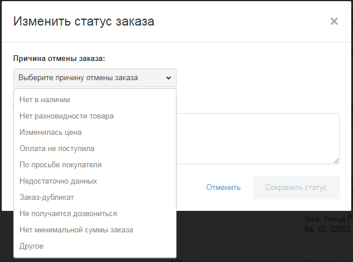Click the text area resize handle
Image resolution: width=353 pixels, height=262 pixels.
click(337, 161)
